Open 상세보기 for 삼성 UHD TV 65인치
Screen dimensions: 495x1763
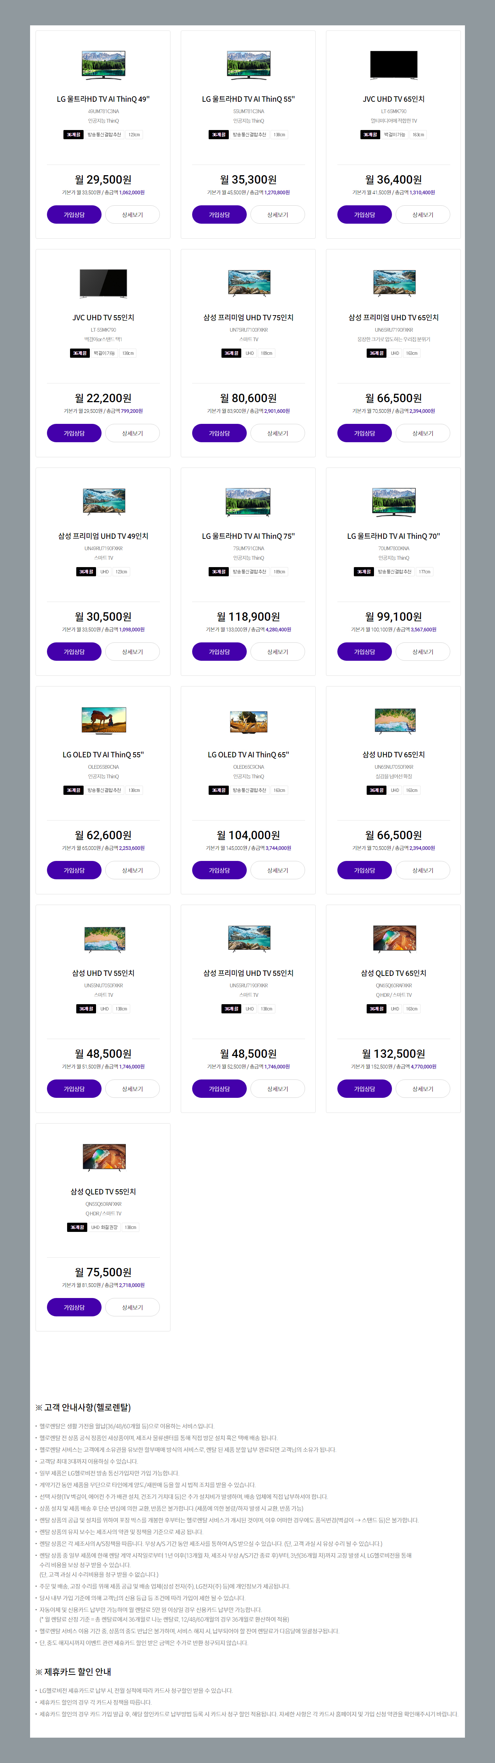pyautogui.click(x=422, y=870)
